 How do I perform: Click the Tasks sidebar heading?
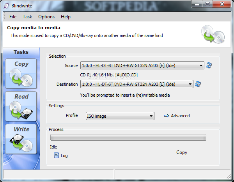pyautogui.click(x=21, y=52)
